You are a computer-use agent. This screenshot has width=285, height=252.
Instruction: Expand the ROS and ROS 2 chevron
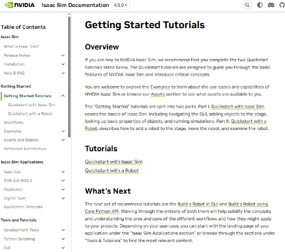[63, 181]
